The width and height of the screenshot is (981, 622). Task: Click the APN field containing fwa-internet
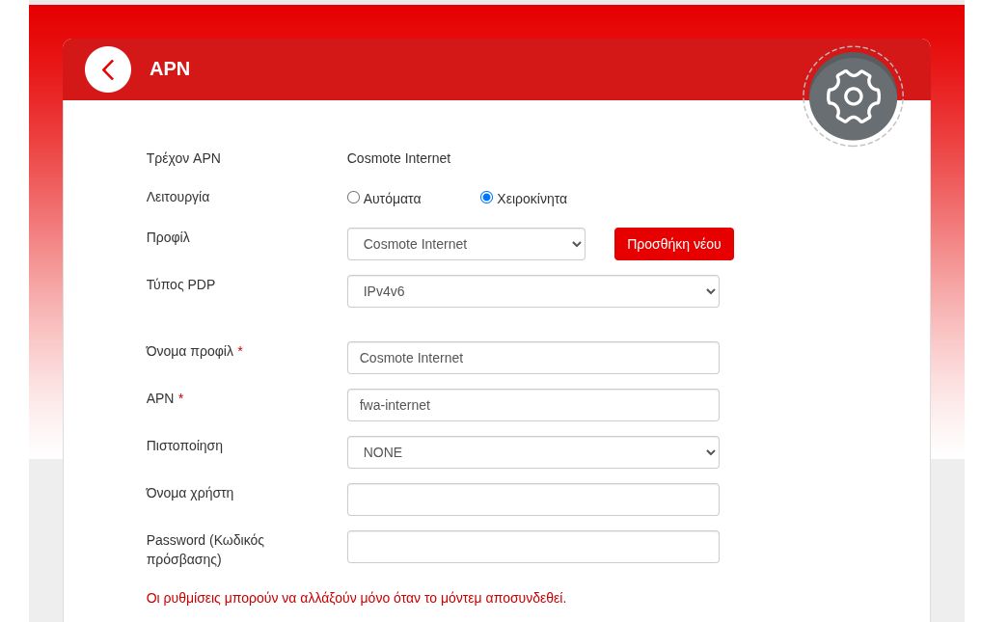pos(532,405)
